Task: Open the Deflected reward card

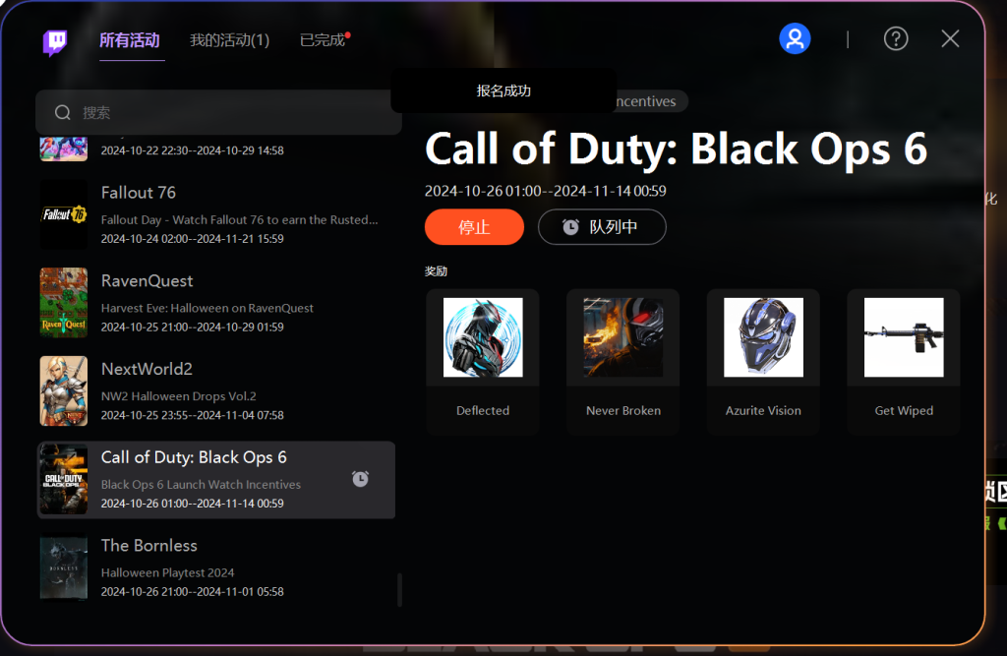Action: 482,362
